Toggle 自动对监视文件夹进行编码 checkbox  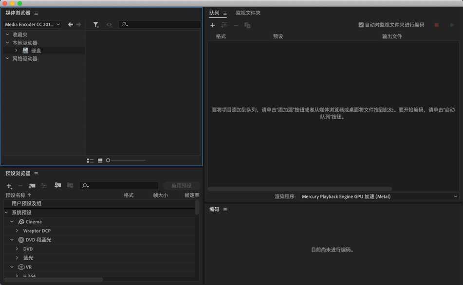pyautogui.click(x=361, y=24)
